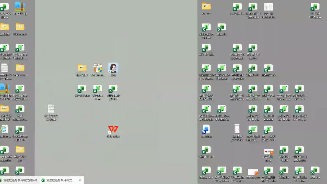Select the 数据分析 HTML.xlsx file
Viewport: 327px width, 184px height.
pyautogui.click(x=315, y=10)
